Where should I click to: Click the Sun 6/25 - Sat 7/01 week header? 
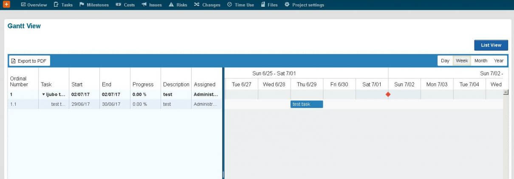[x=274, y=73]
